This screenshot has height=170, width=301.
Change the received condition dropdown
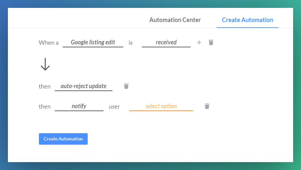pos(166,42)
